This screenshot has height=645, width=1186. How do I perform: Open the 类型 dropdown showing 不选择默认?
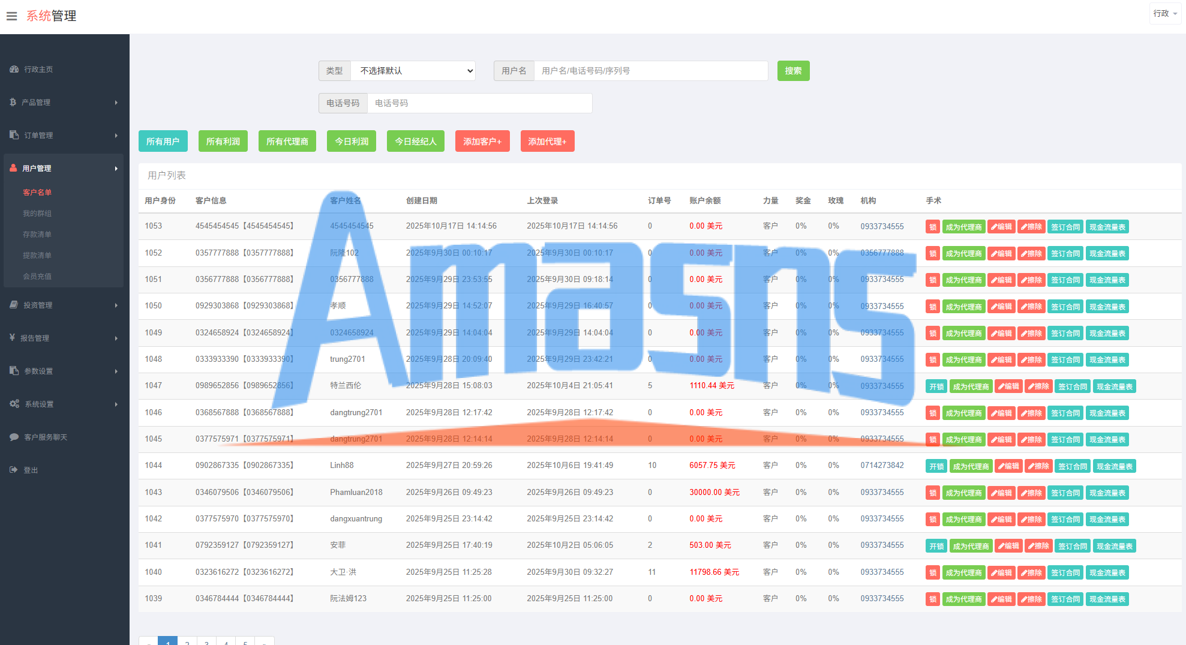pyautogui.click(x=413, y=71)
